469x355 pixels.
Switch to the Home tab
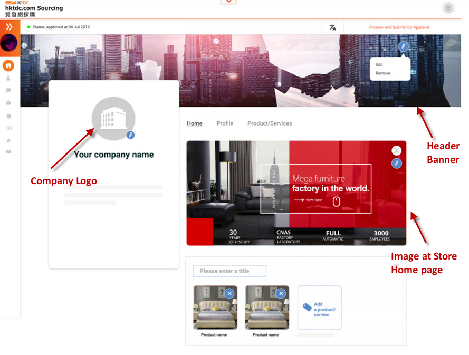[x=195, y=123]
